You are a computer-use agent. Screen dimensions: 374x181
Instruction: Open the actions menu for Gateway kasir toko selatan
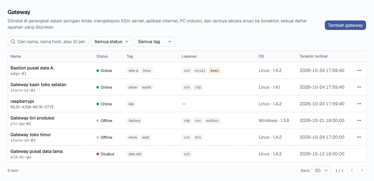(359, 87)
